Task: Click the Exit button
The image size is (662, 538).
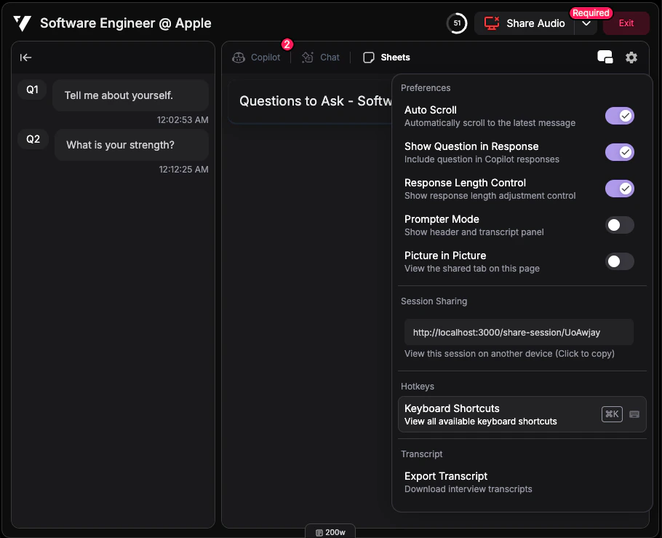Action: 626,23
